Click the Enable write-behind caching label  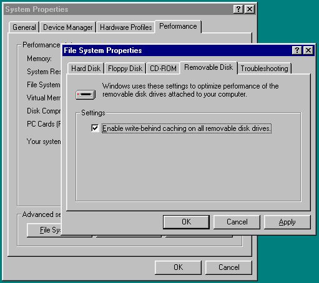click(x=187, y=128)
